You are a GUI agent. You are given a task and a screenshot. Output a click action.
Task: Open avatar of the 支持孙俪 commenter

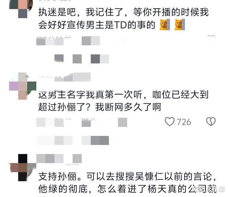point(22,167)
